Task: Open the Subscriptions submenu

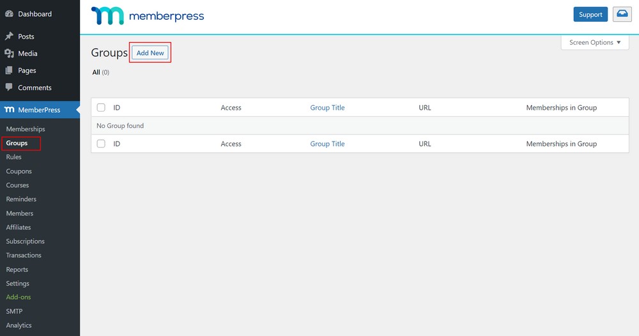Action: 26,241
